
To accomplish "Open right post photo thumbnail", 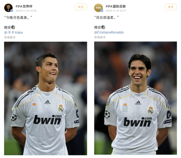I will [x=136, y=98].
